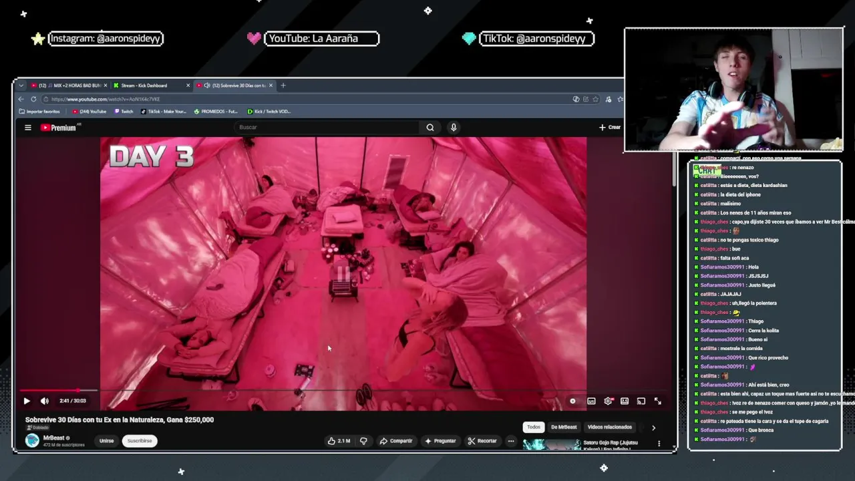Open the TikTok - Make Your bookmark

[x=164, y=112]
